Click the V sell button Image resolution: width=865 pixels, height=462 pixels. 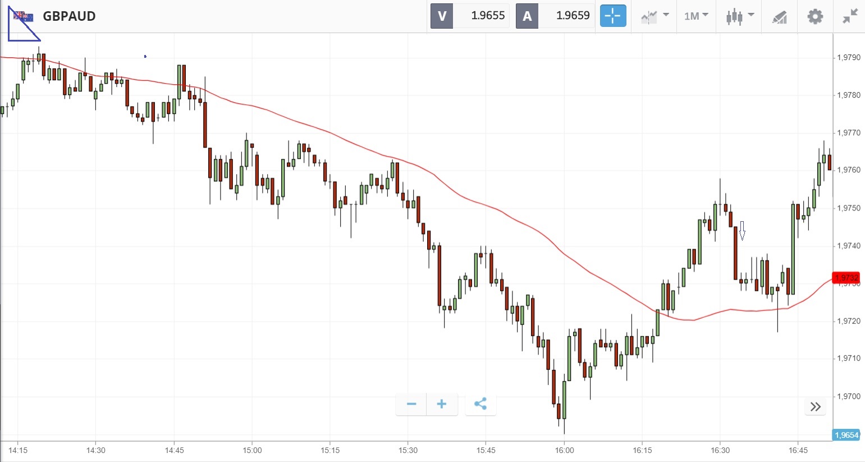(x=442, y=16)
